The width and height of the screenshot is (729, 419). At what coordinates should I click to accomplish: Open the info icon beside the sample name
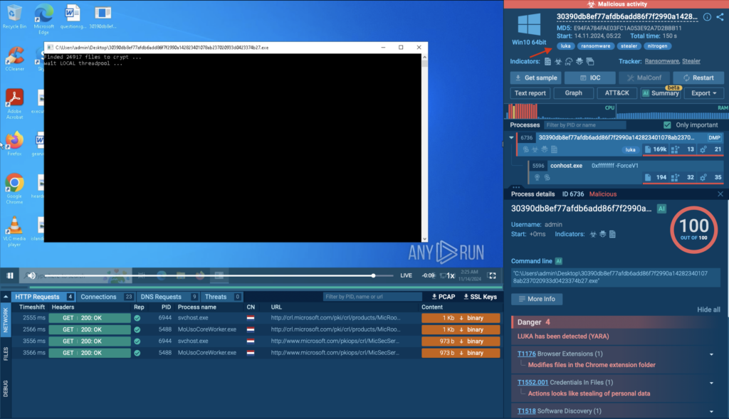pos(707,17)
